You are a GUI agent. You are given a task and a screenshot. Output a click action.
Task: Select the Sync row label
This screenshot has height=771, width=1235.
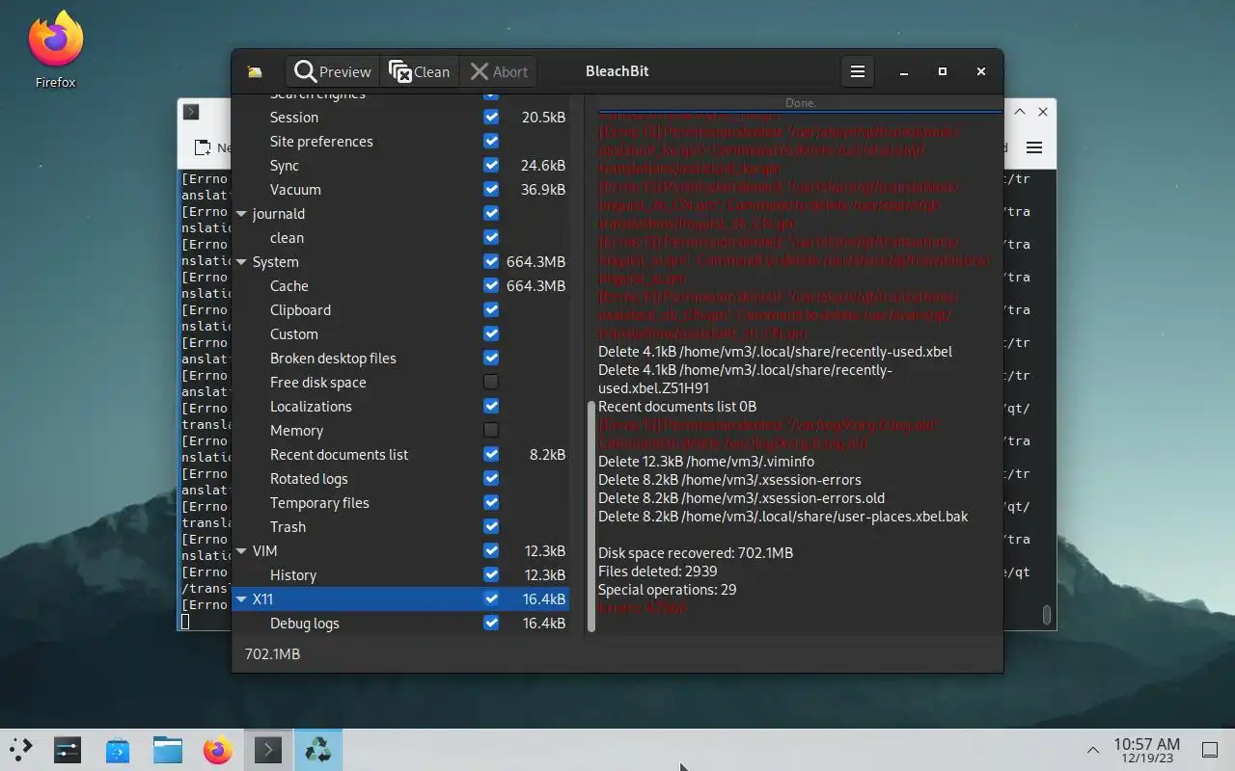[285, 165]
